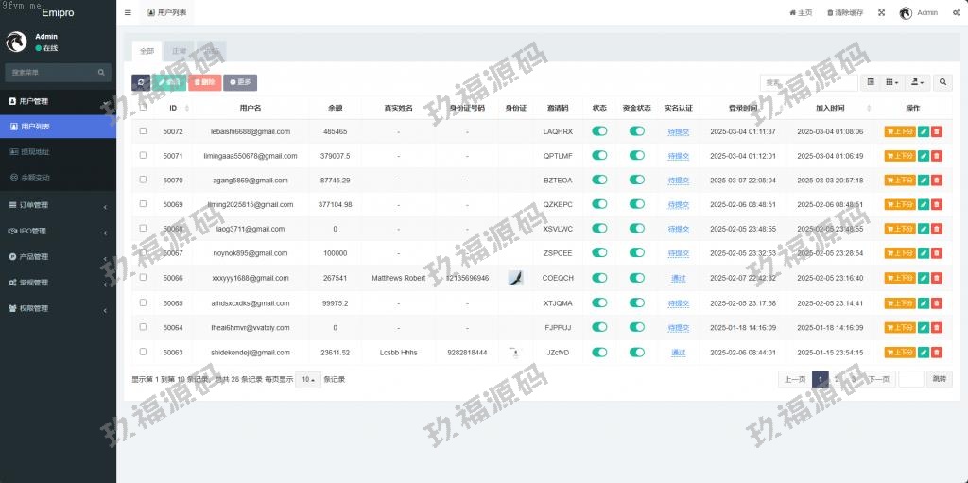Click the hamburger menu icon to collapse sidebar

coord(128,13)
